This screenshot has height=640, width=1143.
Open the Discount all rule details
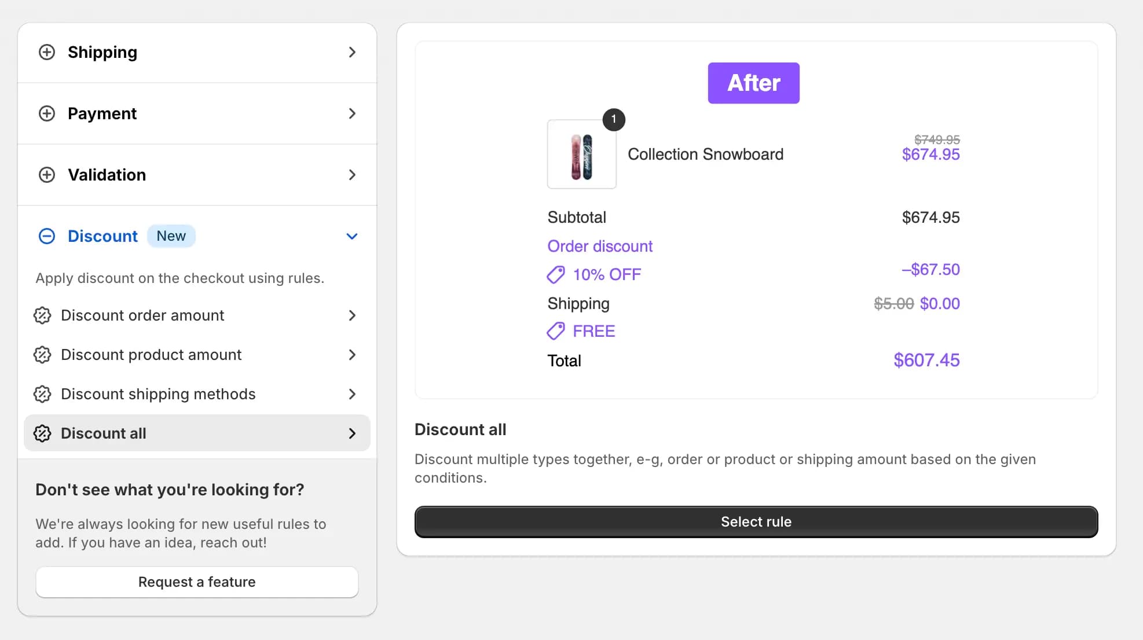click(197, 433)
